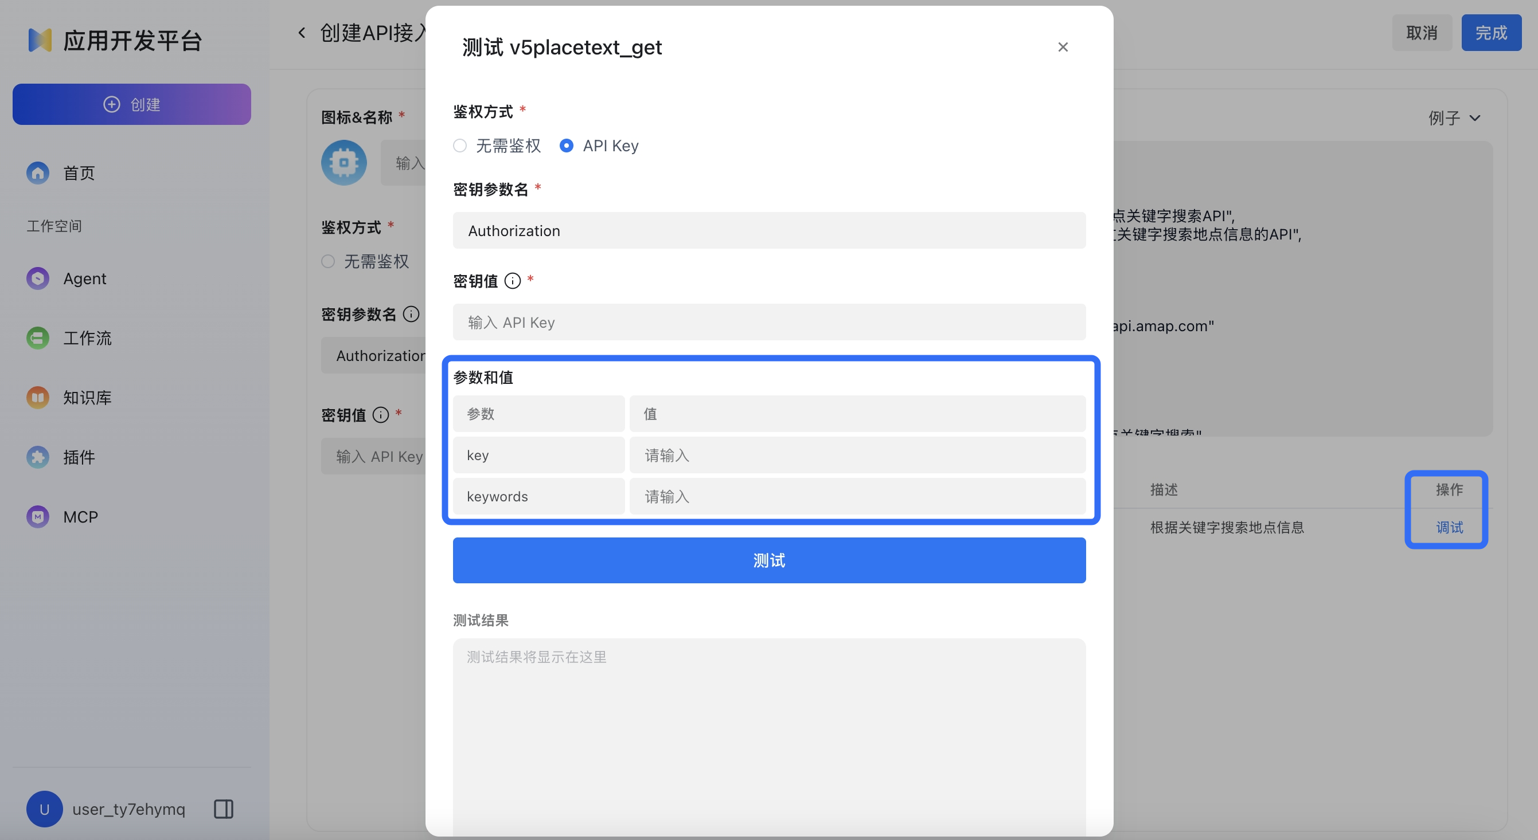Click the user_ty7ehymq avatar icon
Image resolution: width=1538 pixels, height=840 pixels.
[x=44, y=809]
